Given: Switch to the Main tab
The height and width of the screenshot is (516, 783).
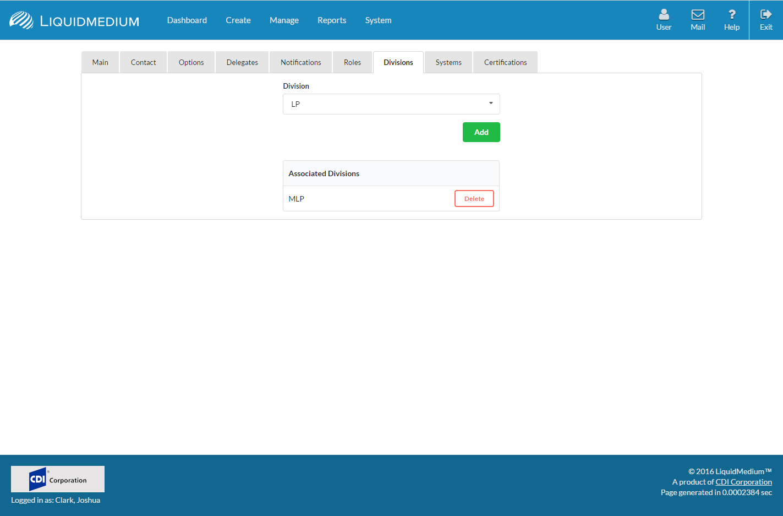Looking at the screenshot, I should point(100,62).
